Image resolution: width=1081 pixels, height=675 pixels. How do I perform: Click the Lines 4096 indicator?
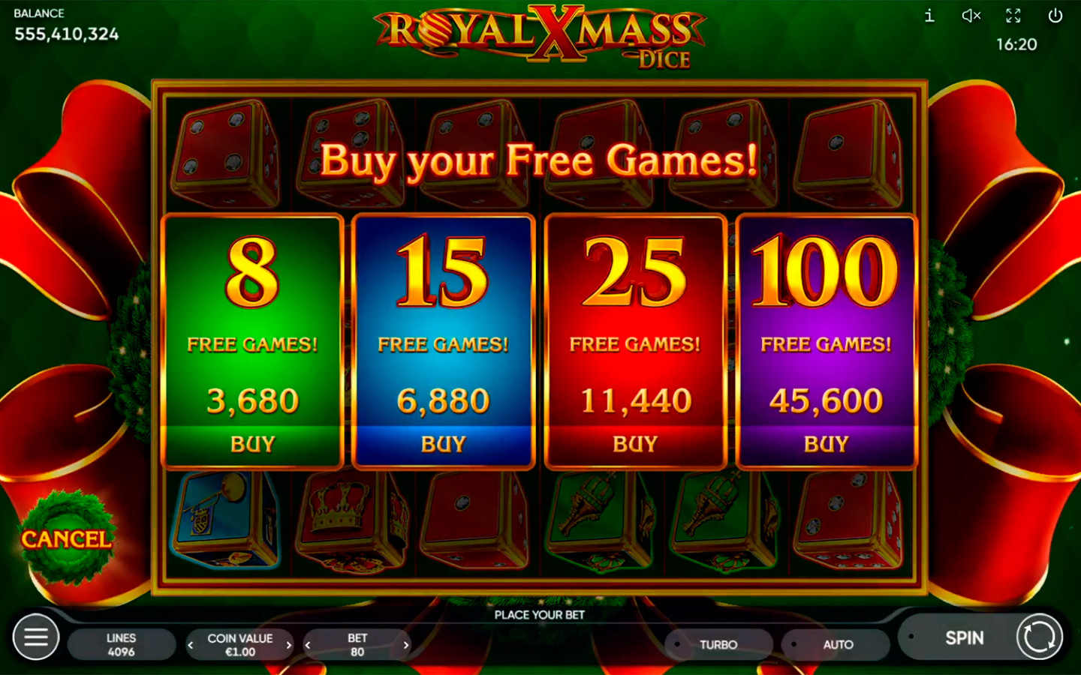pyautogui.click(x=122, y=645)
